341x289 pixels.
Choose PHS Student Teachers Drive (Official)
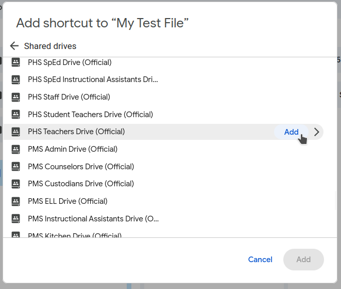pos(90,115)
